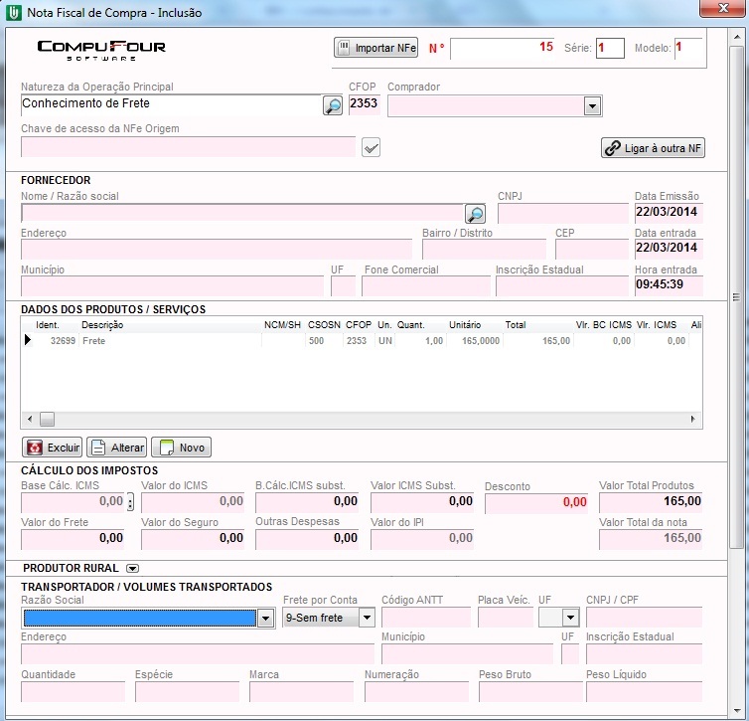Screen dimensions: 749x721
Task: Open the Razão Social transportador dropdown
Action: tap(265, 619)
